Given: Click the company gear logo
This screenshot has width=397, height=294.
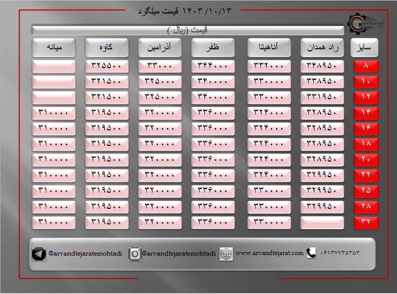Looking at the screenshot, I should click(x=358, y=24).
